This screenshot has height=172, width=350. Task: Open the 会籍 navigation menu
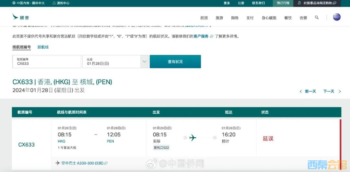303,18
